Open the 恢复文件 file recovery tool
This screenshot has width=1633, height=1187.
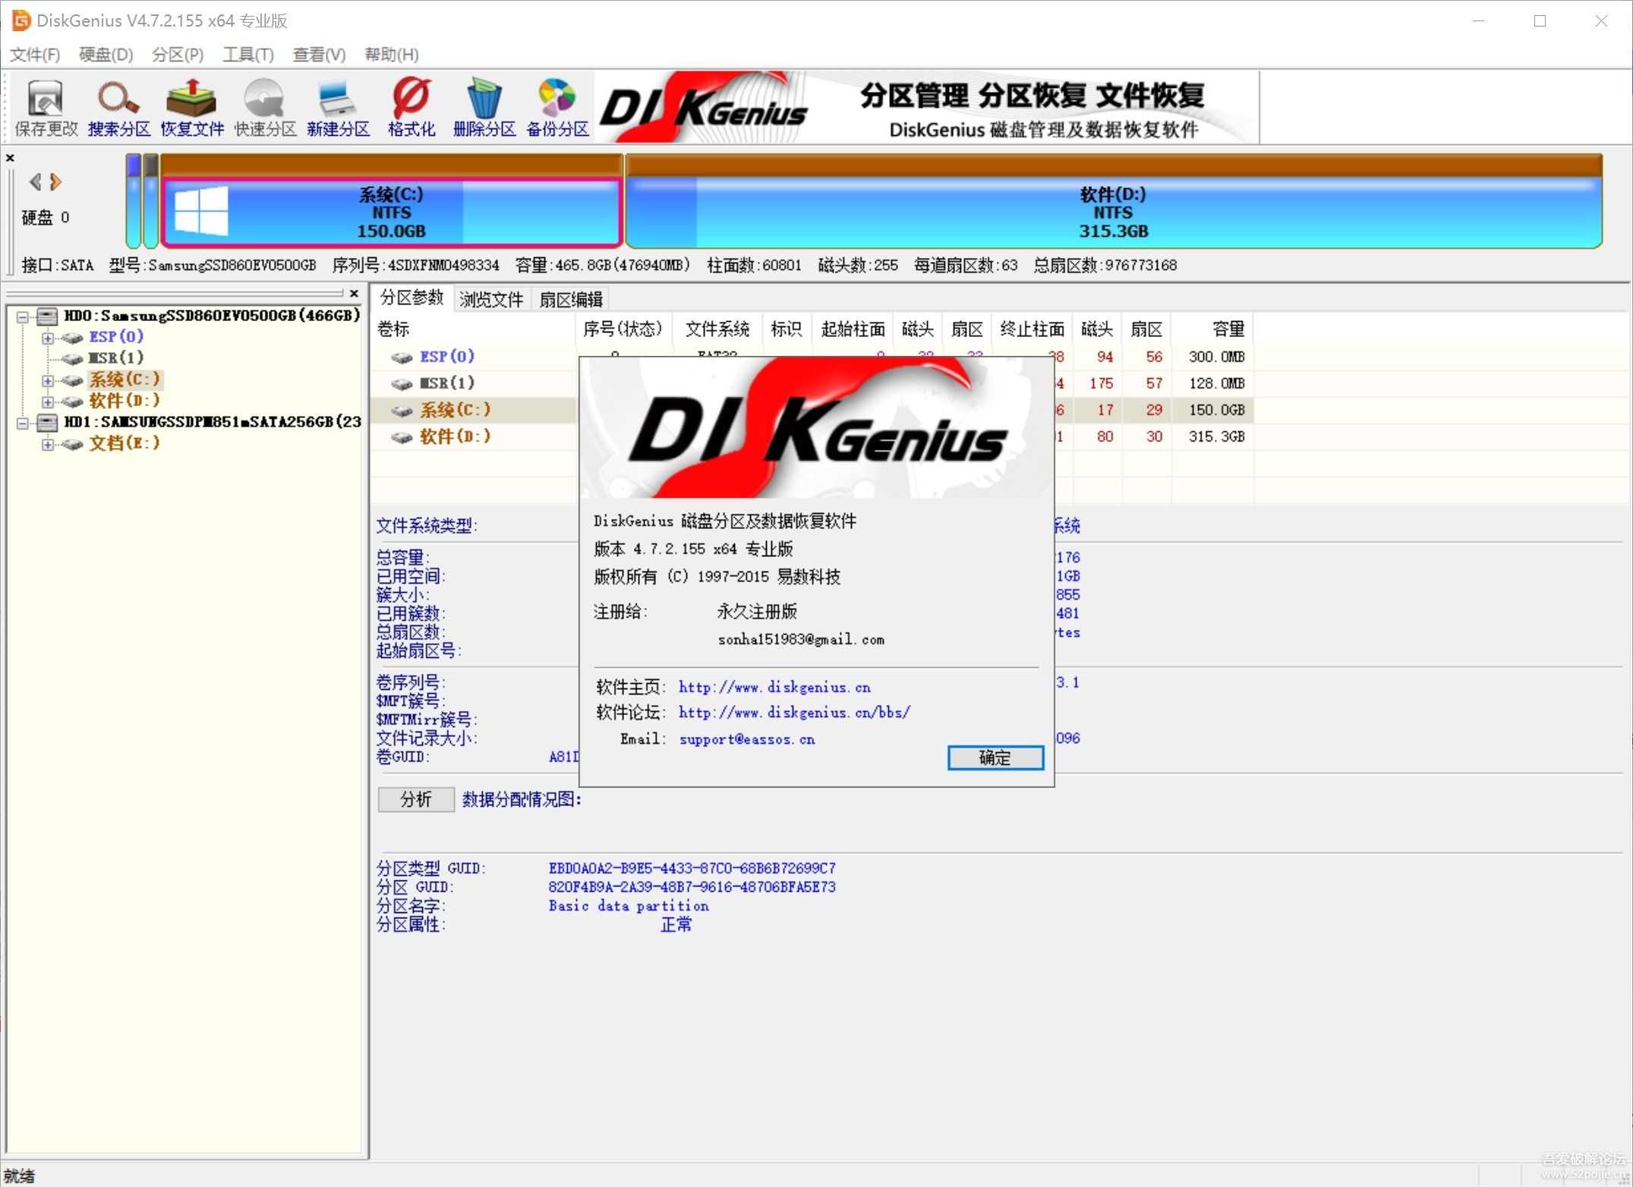coord(191,106)
